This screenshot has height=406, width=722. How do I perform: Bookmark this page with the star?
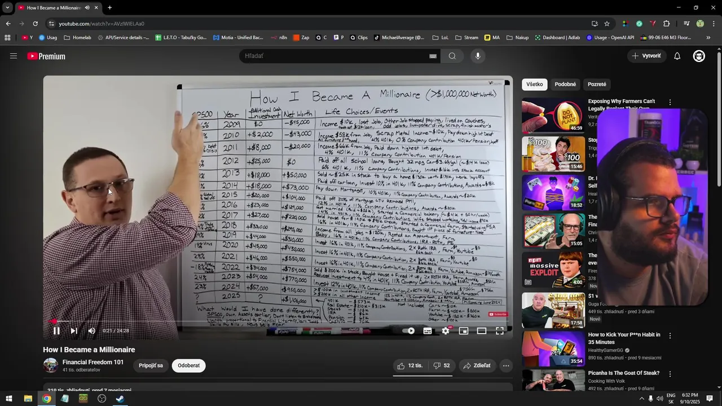pos(607,24)
